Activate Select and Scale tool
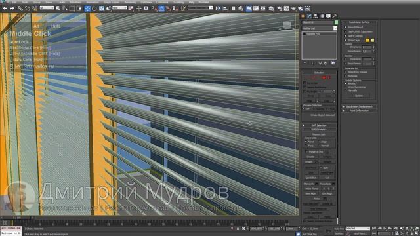Image resolution: width=420 pixels, height=236 pixels. (102, 9)
